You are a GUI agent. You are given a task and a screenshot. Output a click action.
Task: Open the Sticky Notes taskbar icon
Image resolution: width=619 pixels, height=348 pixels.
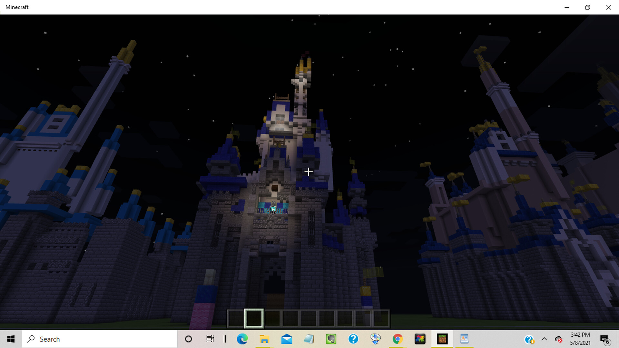309,339
